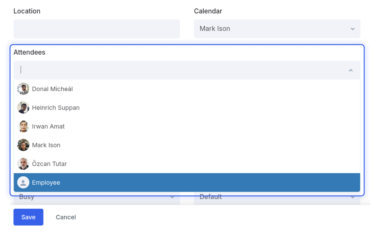The height and width of the screenshot is (233, 375).
Task: Open the Default dropdown
Action: 277,198
